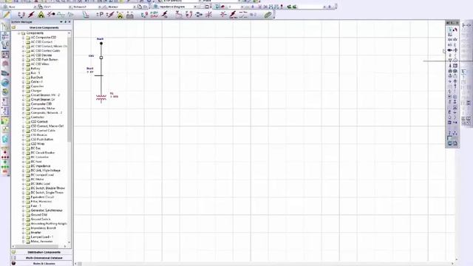Select the Charger tree item

36,90
